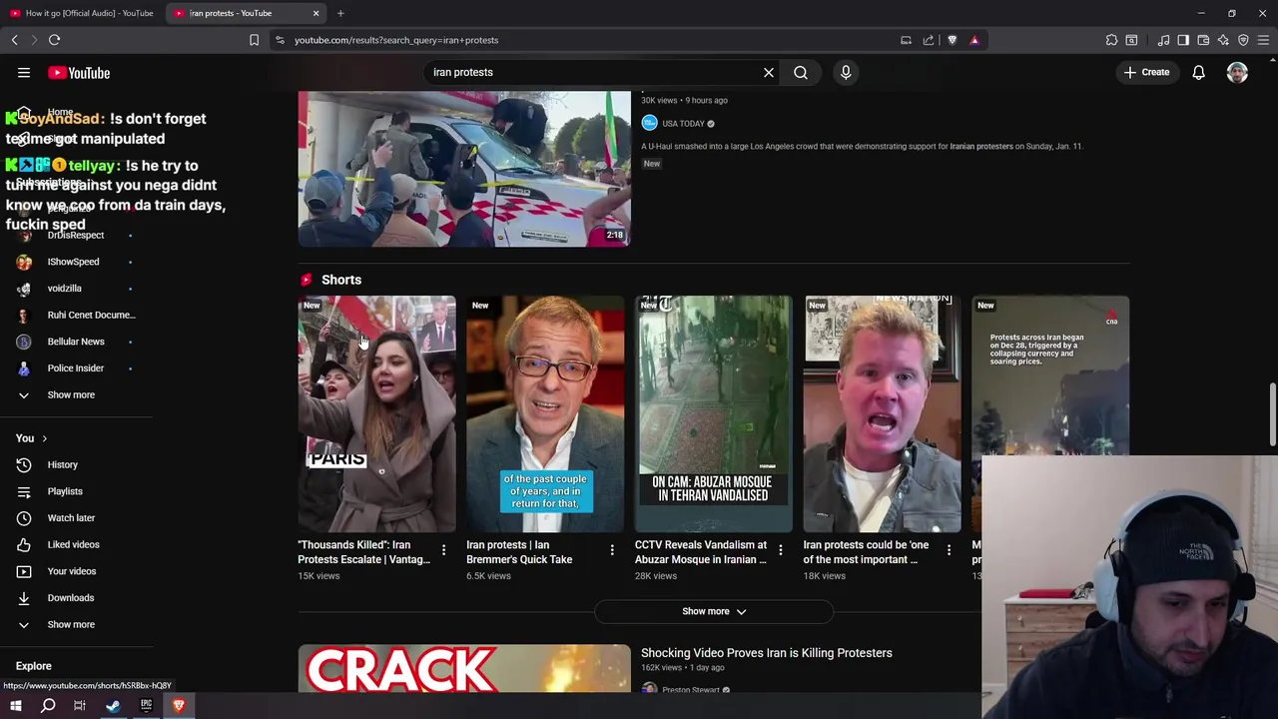Open 'Thousands Killed' Paris short thumbnail

coord(376,413)
